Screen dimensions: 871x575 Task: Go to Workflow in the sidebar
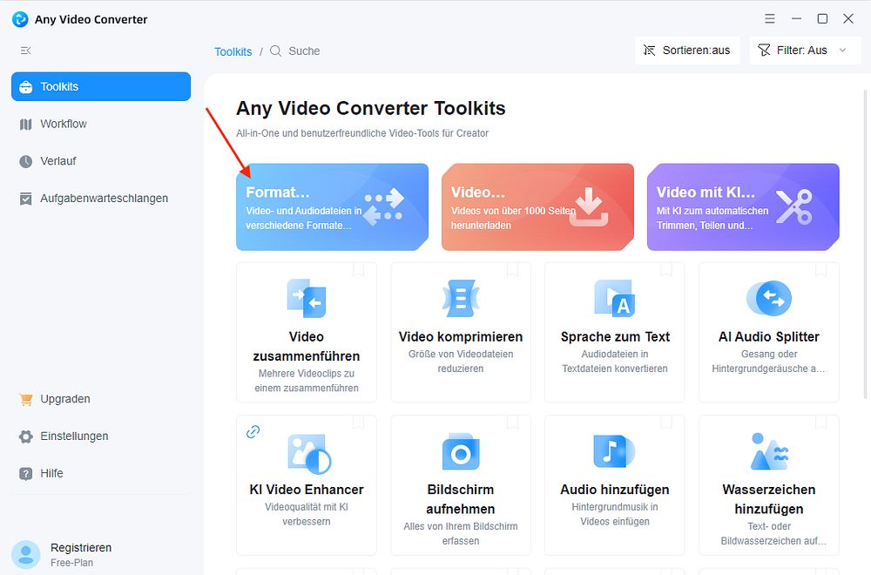pyautogui.click(x=100, y=124)
